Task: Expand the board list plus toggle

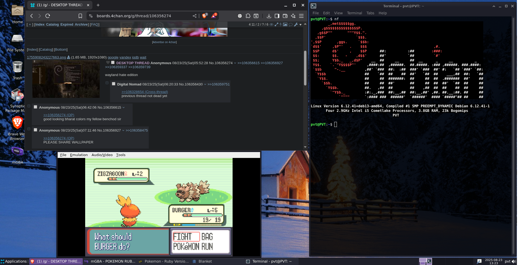Action: (x=30, y=25)
